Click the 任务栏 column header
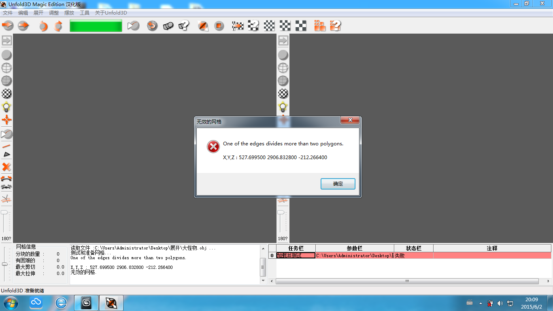The image size is (553, 311). (x=296, y=248)
